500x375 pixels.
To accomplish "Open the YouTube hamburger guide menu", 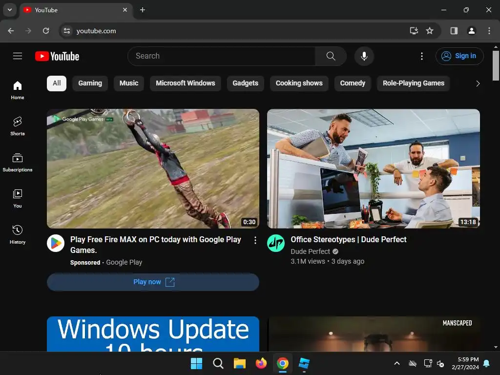I will pos(18,56).
